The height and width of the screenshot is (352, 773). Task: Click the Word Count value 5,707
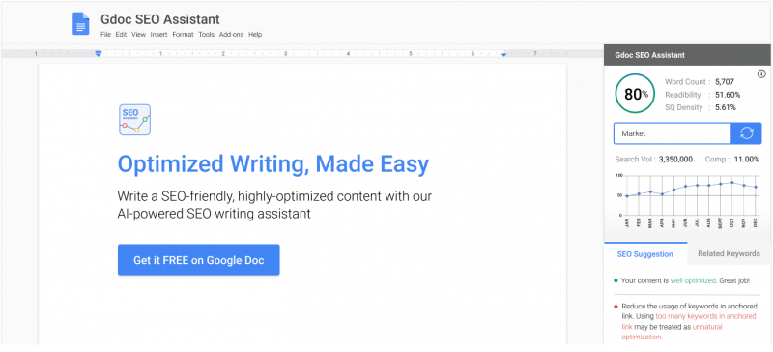725,82
